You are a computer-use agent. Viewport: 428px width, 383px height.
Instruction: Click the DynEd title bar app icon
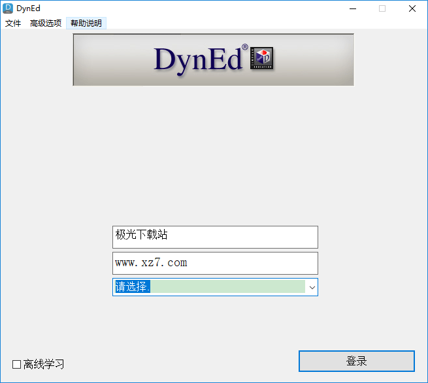pyautogui.click(x=8, y=8)
